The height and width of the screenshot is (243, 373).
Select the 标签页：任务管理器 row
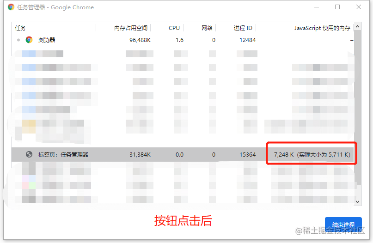coord(183,155)
